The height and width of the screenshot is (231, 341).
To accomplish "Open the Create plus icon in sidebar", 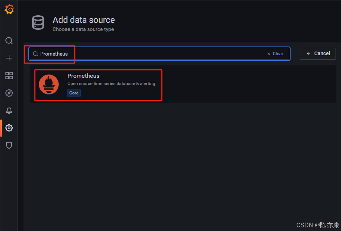I will (9, 58).
